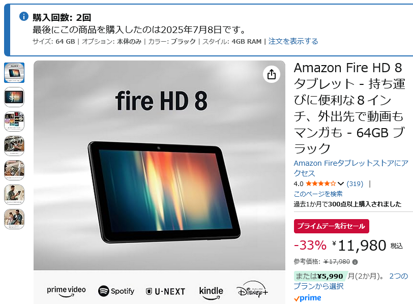413x304 pixels.
Task: Select the second thumbnail with dark tablet
Action: pyautogui.click(x=14, y=97)
